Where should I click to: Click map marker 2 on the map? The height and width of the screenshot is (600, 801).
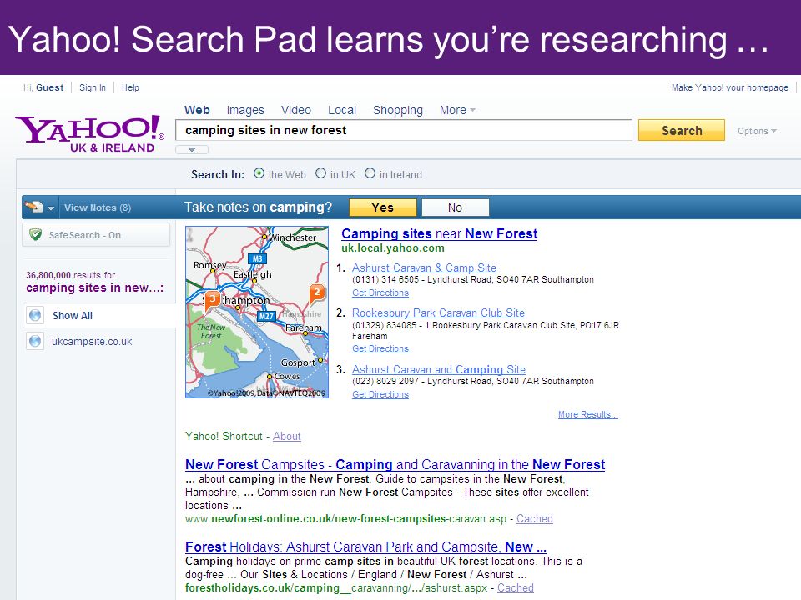[317, 294]
